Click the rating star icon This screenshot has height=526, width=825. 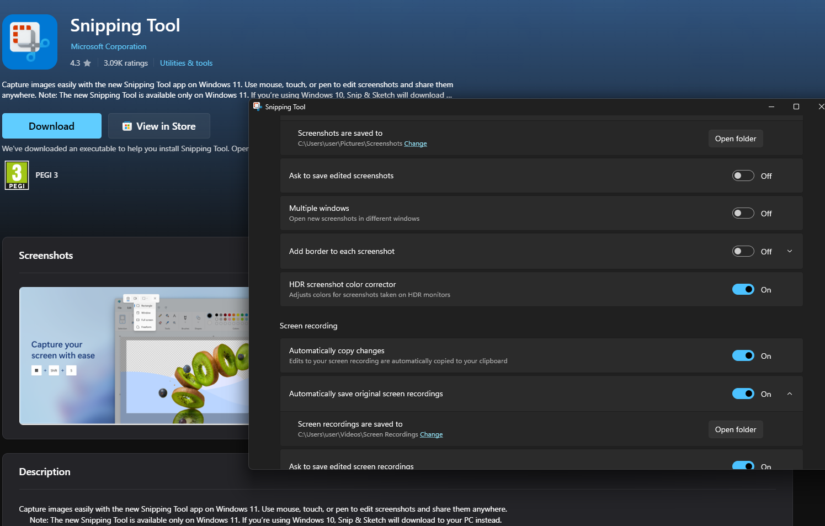click(x=87, y=63)
